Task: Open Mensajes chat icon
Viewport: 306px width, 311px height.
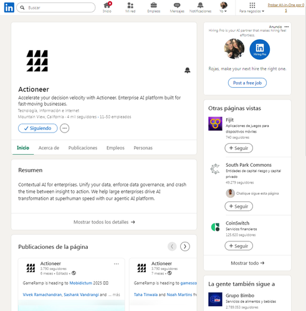Action: coord(177,7)
